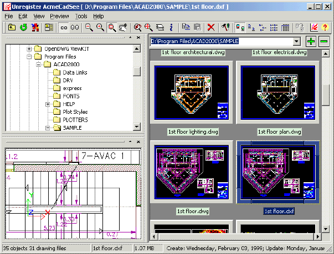The image size is (334, 254).
Task: Click the yellow panel layout toolbar icon
Action: [x=49, y=28]
